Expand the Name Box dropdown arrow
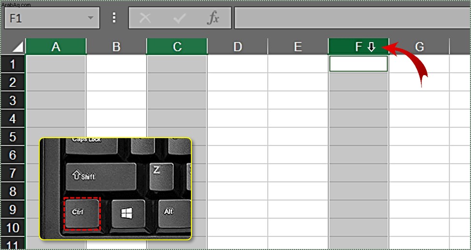Screen dimensions: 471x250 (x=91, y=18)
